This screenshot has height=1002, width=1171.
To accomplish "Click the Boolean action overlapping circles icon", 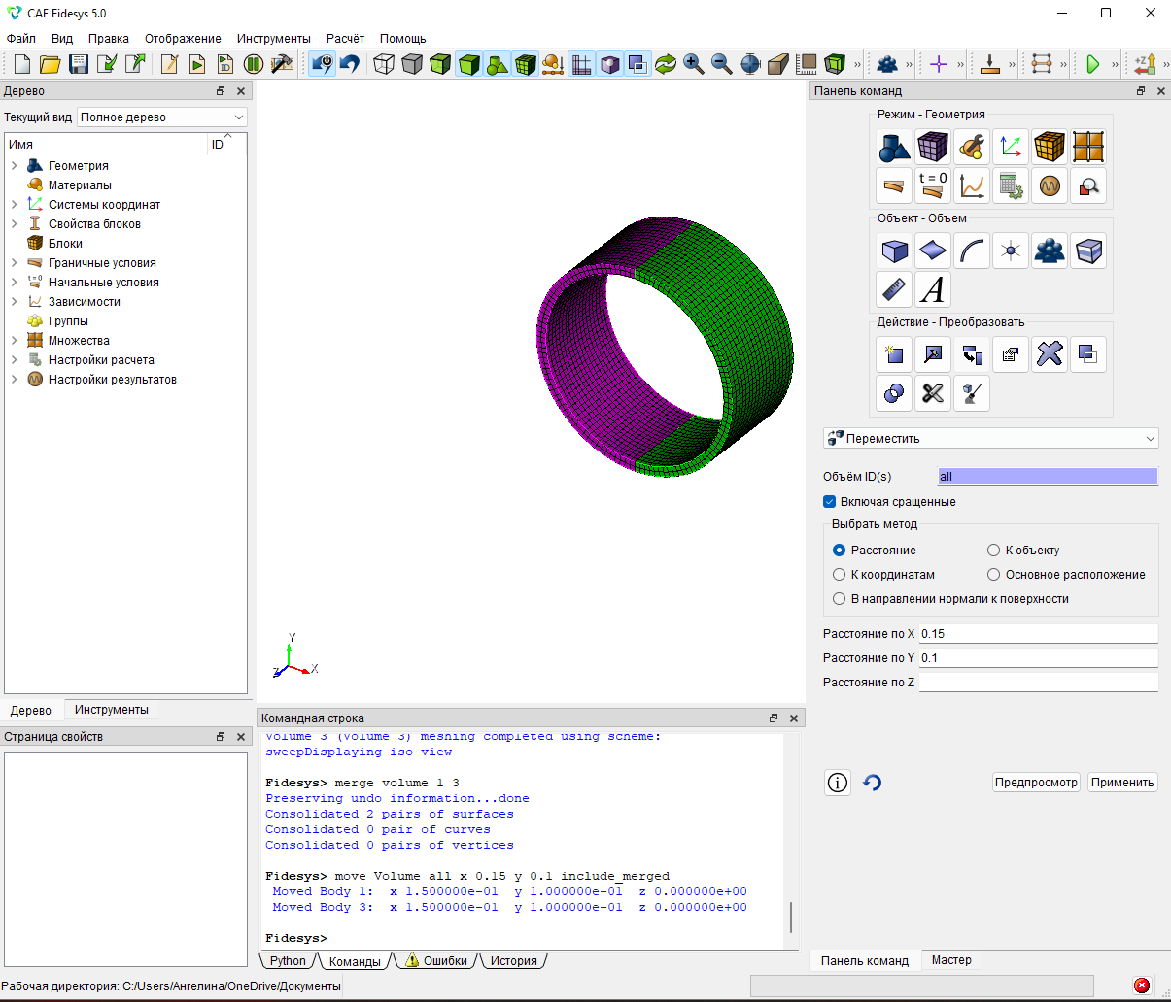I will point(894,393).
